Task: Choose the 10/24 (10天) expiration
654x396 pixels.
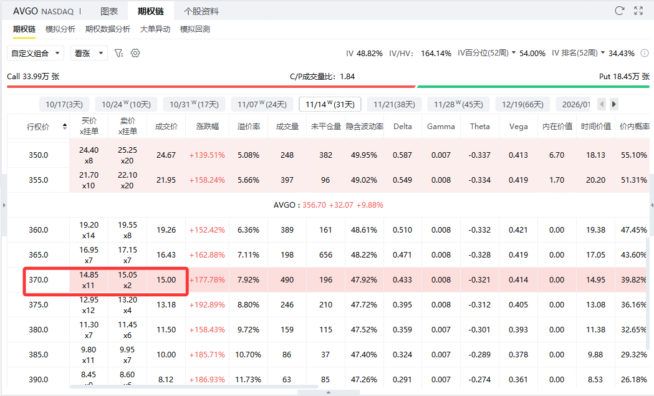Action: click(x=126, y=104)
